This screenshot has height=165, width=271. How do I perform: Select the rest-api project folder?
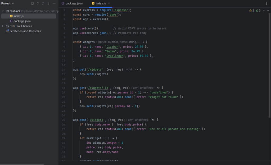point(15,11)
